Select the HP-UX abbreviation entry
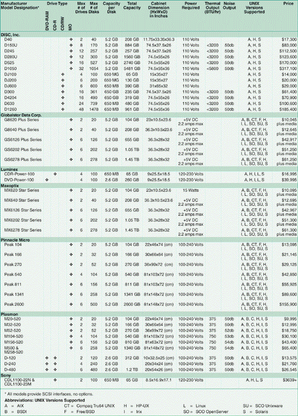Viewport: 298px width, 416px height. pyautogui.click(x=137, y=406)
